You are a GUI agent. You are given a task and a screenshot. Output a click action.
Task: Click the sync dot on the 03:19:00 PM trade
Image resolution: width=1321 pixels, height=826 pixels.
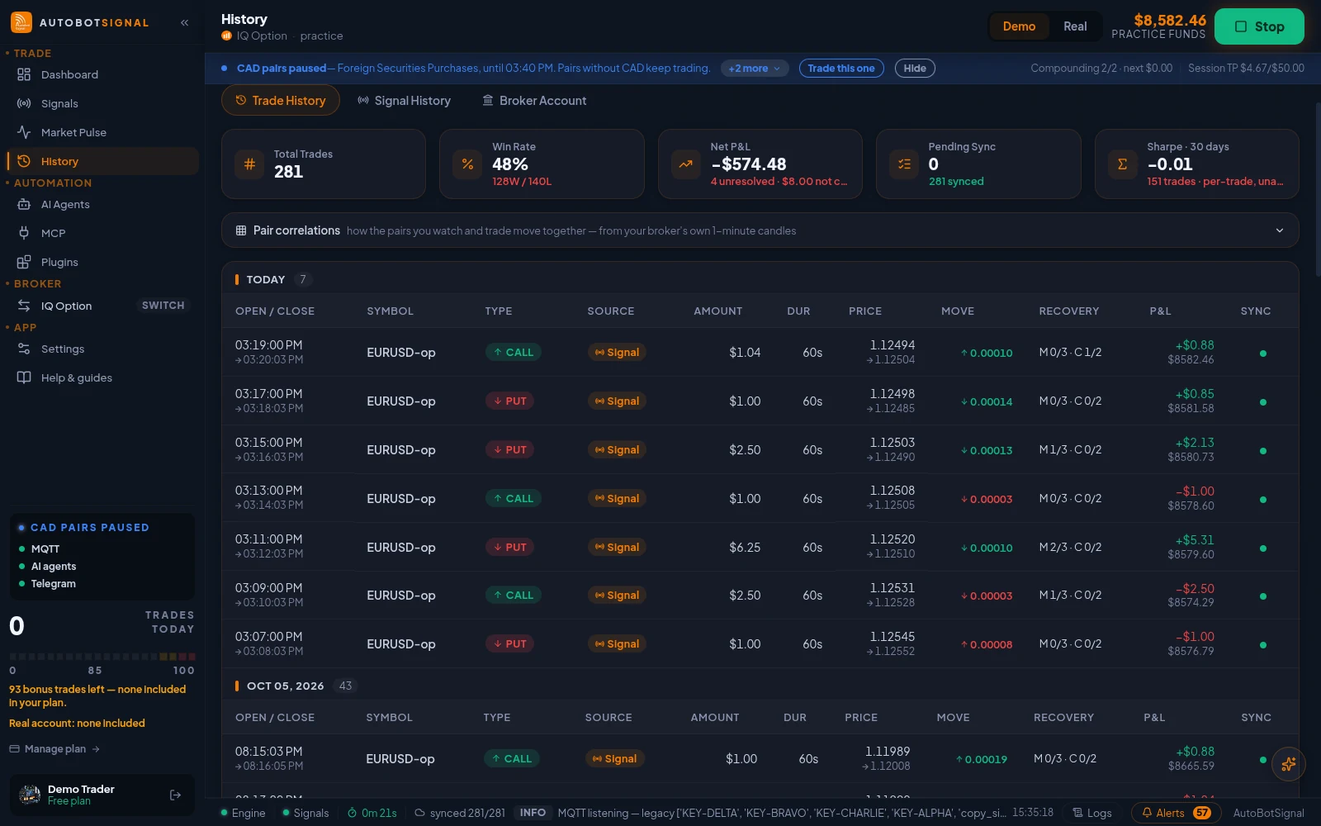pos(1263,354)
